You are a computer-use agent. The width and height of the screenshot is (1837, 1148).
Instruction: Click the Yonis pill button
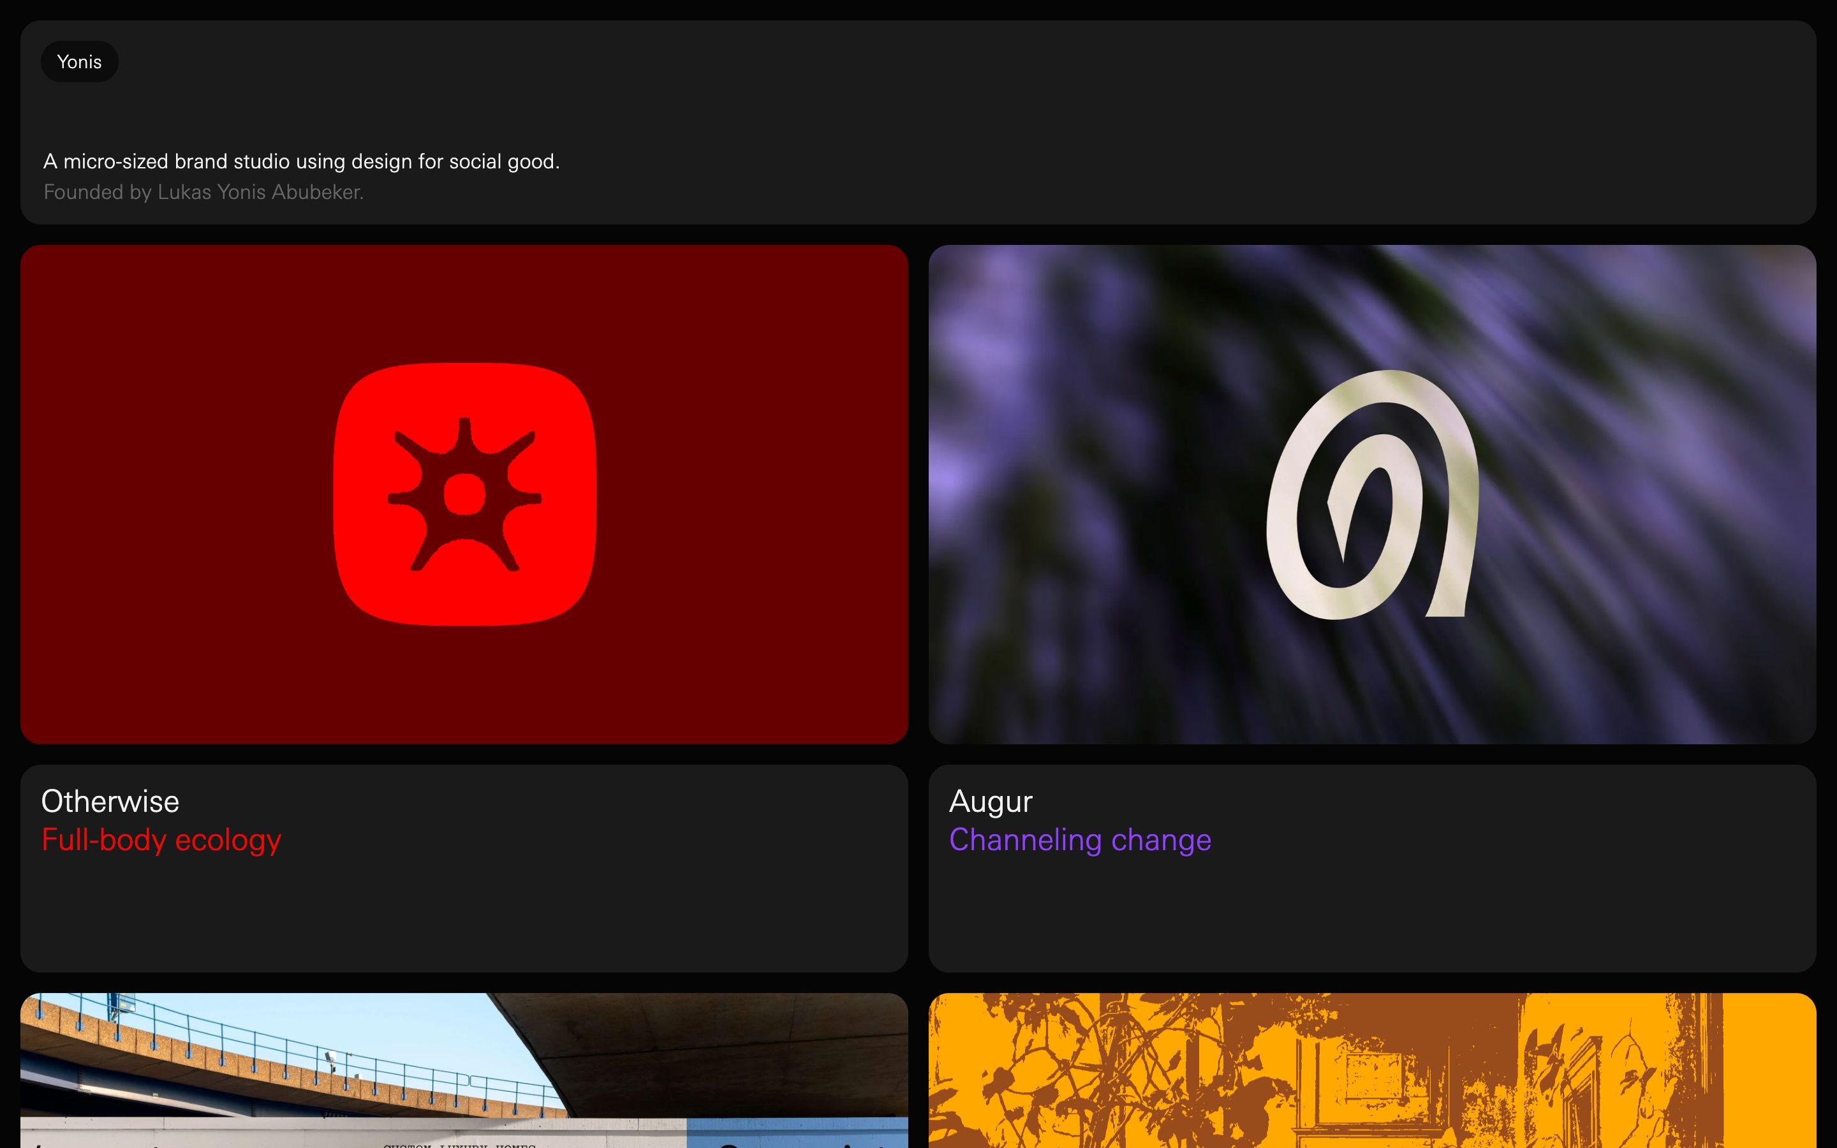click(x=79, y=61)
